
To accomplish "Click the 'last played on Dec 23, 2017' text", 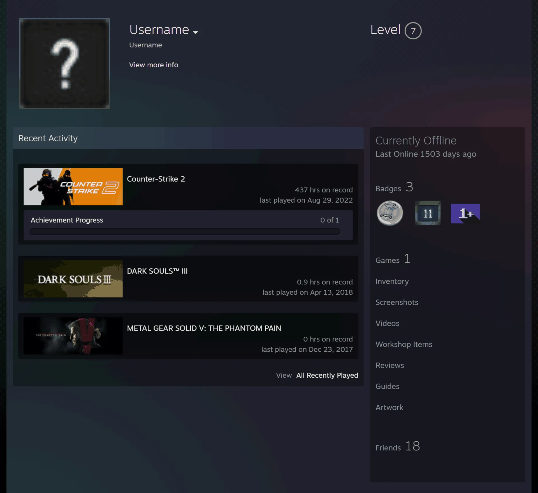I will pos(307,349).
